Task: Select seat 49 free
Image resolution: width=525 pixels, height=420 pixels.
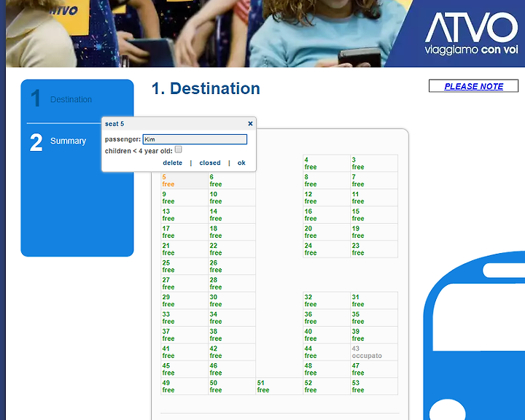Action: click(184, 386)
